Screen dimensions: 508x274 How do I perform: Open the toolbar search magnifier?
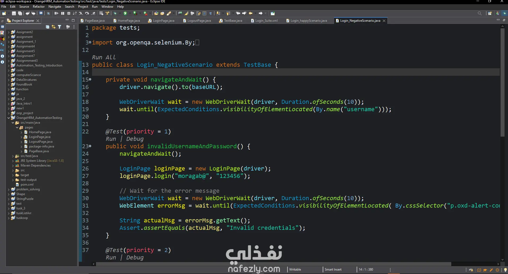tap(480, 13)
